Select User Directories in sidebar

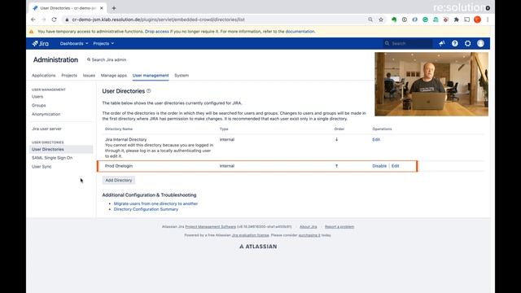click(x=61, y=150)
